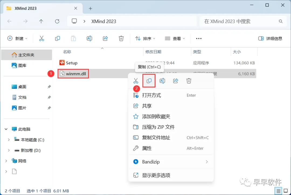Choose 复制文件地址 in the context menu
Viewport: 291px width, 195px height.
(171, 138)
